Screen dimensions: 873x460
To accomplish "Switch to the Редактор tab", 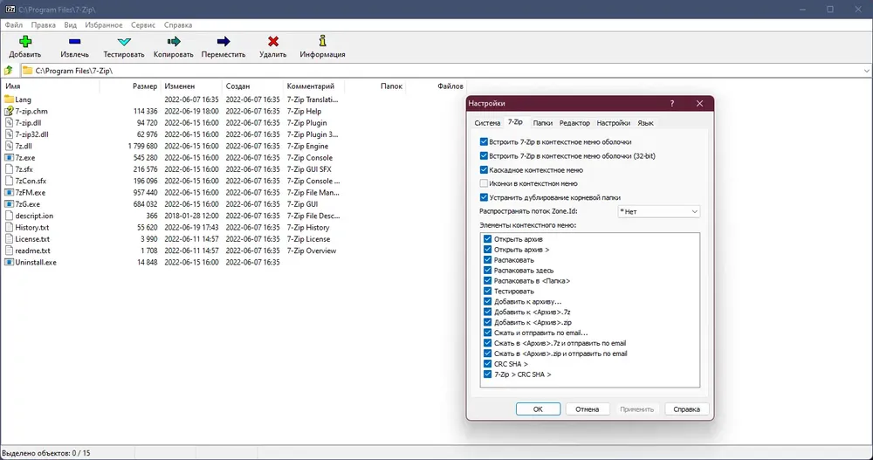I will (x=574, y=123).
